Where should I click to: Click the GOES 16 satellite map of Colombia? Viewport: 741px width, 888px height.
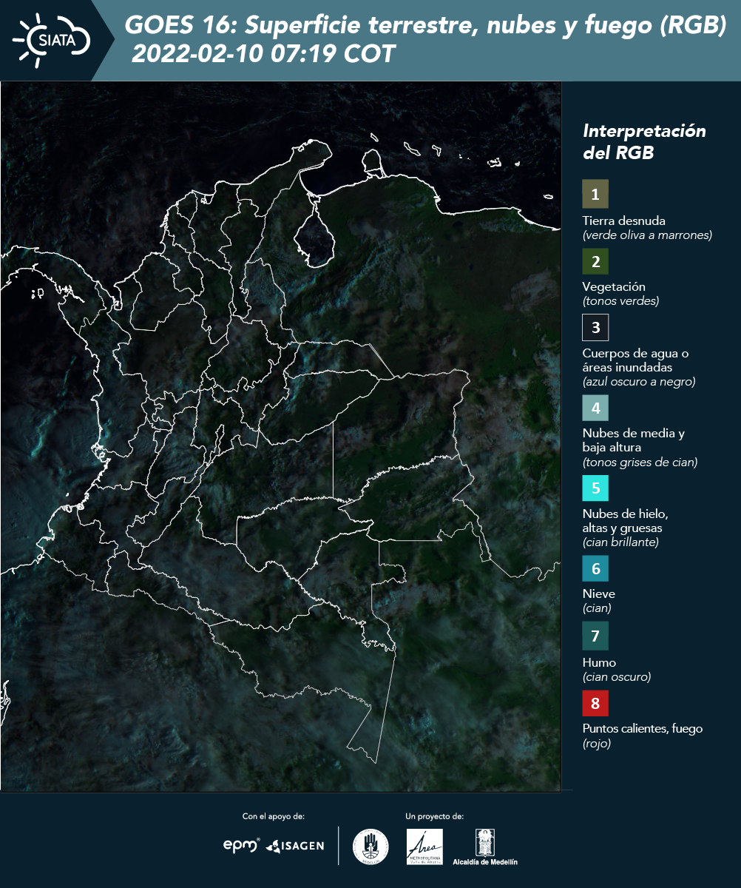click(x=281, y=437)
